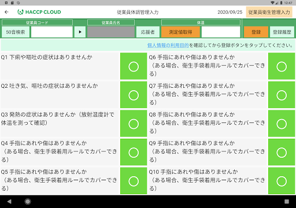
Task: Focus the body temperature input field
Action: 221,32
